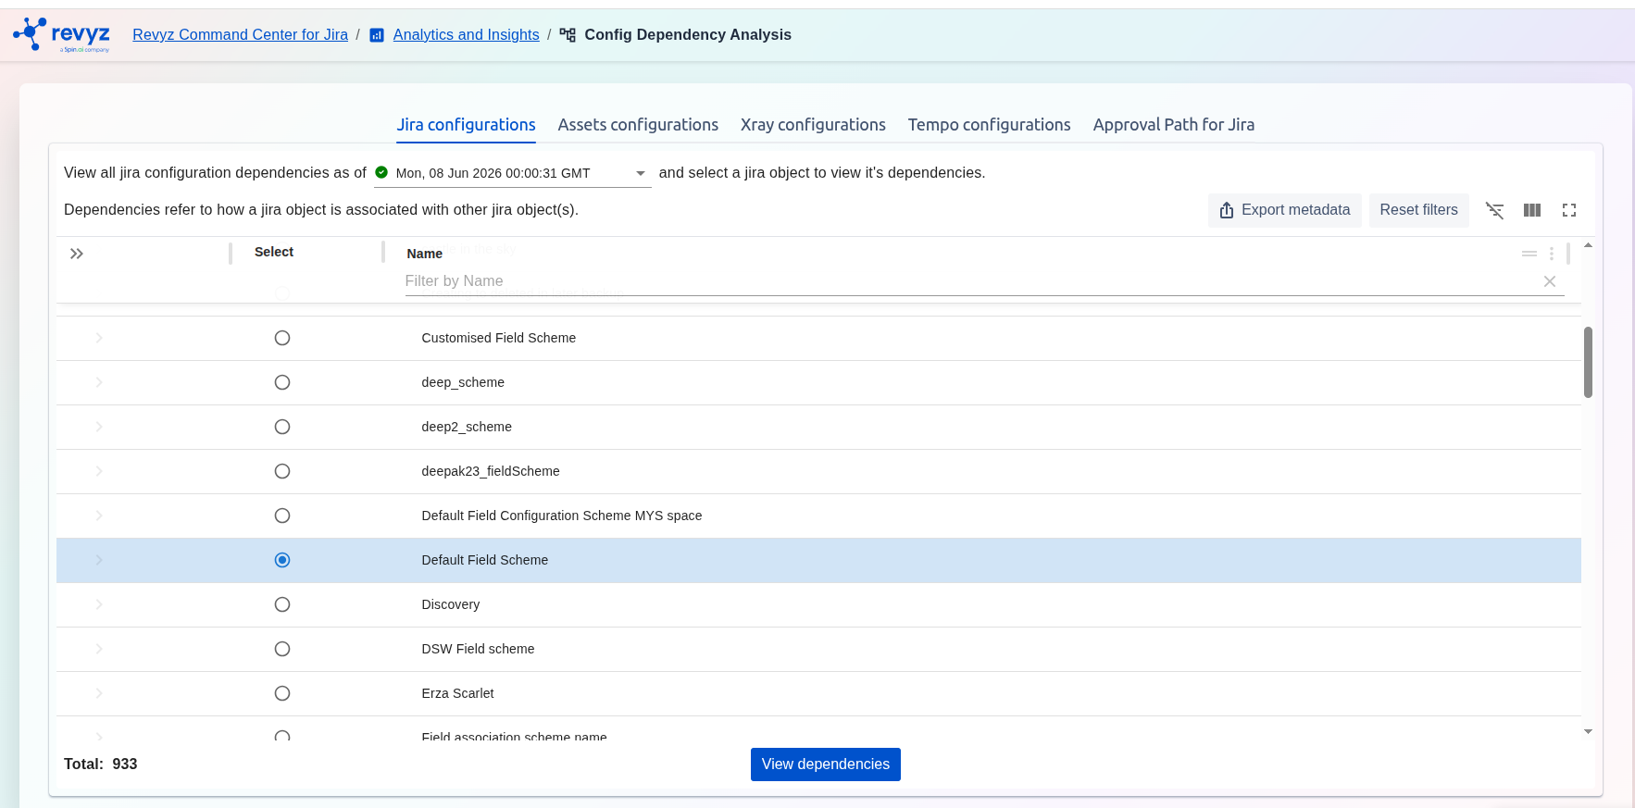
Task: Select DSW Field scheme radio button
Action: pos(282,649)
